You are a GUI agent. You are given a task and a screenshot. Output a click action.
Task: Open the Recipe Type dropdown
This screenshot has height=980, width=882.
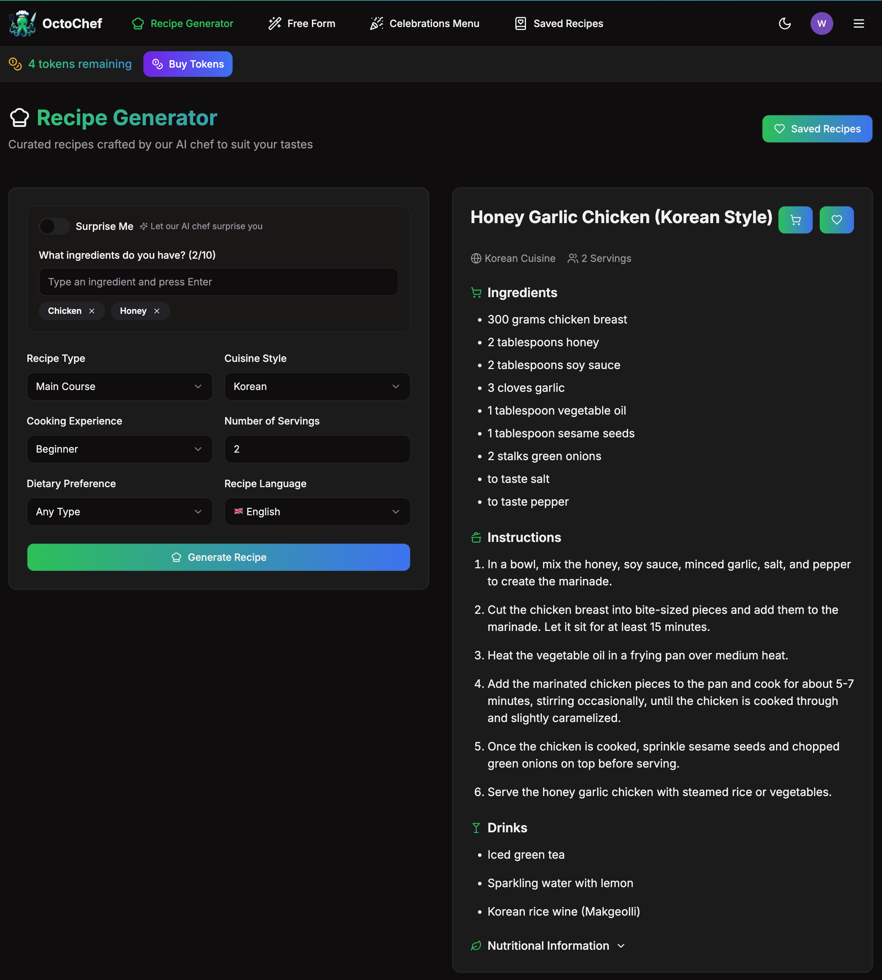[x=119, y=386]
